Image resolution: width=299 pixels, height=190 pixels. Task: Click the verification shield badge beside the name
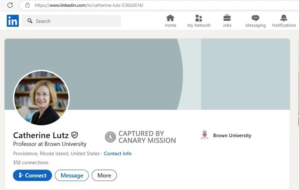pyautogui.click(x=75, y=135)
